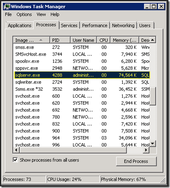Click the horizontal scrollbar thumb
Viewport: 170px width, 188px height.
click(x=73, y=150)
